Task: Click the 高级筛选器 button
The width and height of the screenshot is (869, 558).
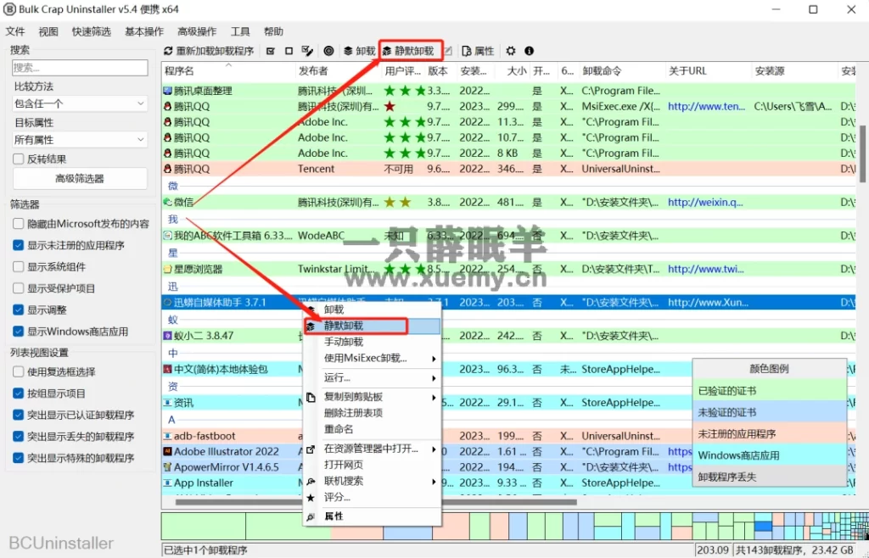Action: tap(80, 179)
